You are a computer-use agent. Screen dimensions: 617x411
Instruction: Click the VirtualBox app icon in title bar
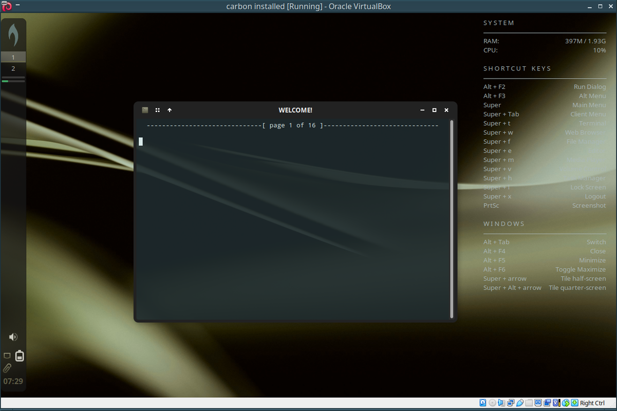(x=6, y=6)
